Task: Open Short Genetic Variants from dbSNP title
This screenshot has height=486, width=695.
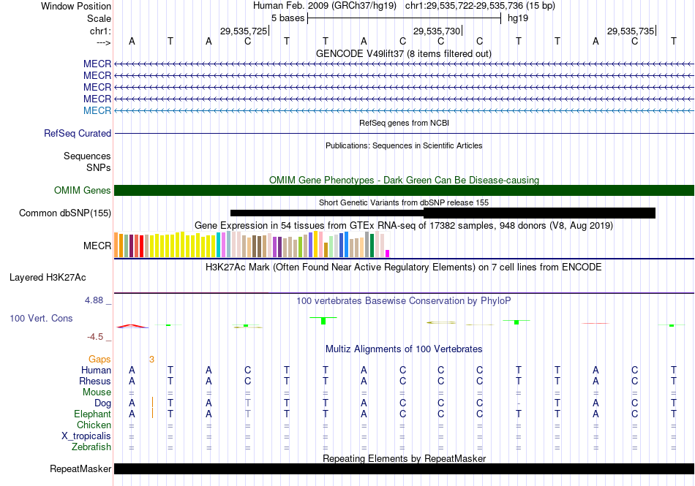Action: click(x=404, y=202)
